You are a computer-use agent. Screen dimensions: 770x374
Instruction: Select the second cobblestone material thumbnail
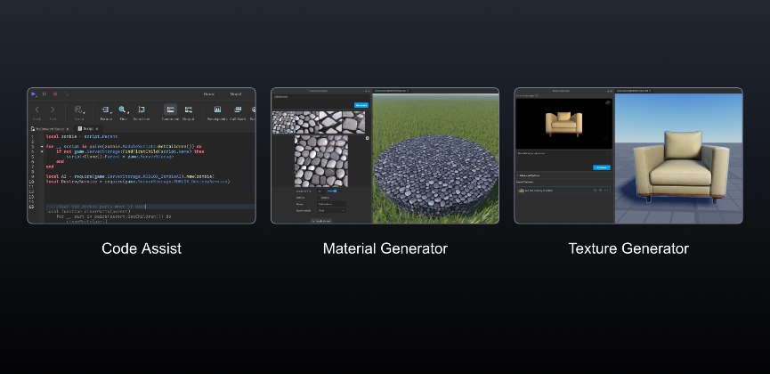(x=307, y=122)
